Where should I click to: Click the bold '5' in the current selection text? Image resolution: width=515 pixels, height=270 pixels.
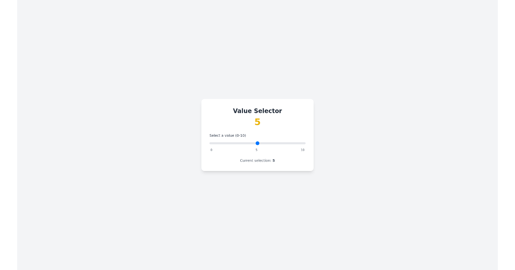tap(273, 160)
